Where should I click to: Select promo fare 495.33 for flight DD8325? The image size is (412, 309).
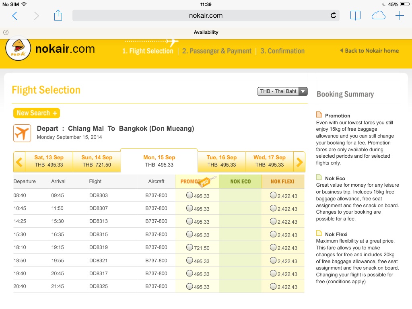click(190, 286)
